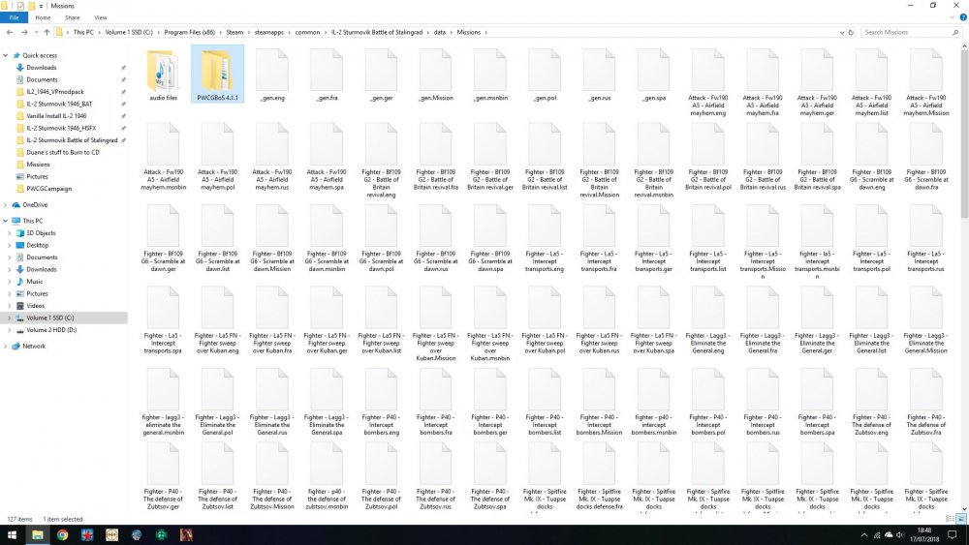The image size is (969, 545).
Task: Select Attack Fw190 A5 Airfield mayhem.eng file
Action: pyautogui.click(x=708, y=82)
